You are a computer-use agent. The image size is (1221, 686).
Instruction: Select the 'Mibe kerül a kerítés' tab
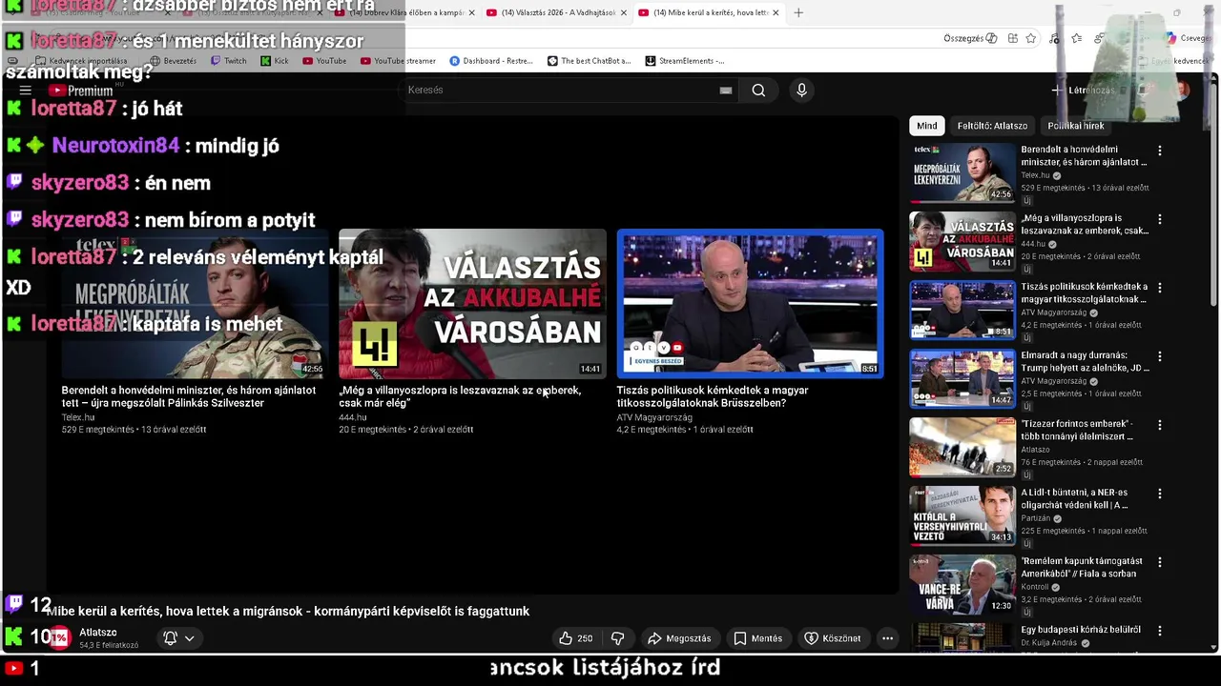coord(710,12)
